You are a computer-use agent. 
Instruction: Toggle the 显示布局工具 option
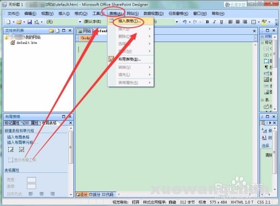pos(22,160)
